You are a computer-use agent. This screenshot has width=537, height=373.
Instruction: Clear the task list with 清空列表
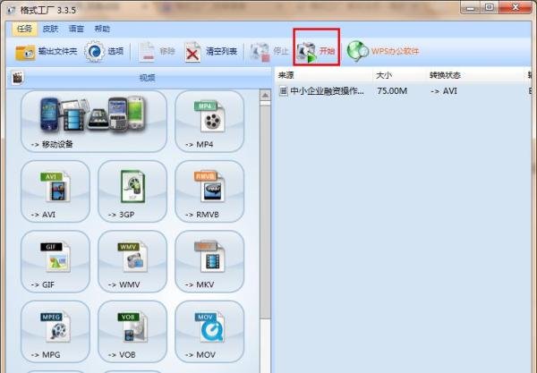pyautogui.click(x=211, y=52)
